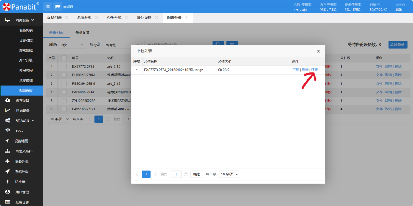Close the 系统升级 tab

point(96,18)
